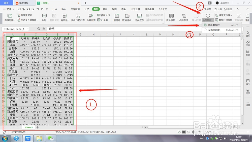Image resolution: width=252 pixels, height=142 pixels.
Task: Click 显示明细数据 show detail button
Action: coord(154,15)
